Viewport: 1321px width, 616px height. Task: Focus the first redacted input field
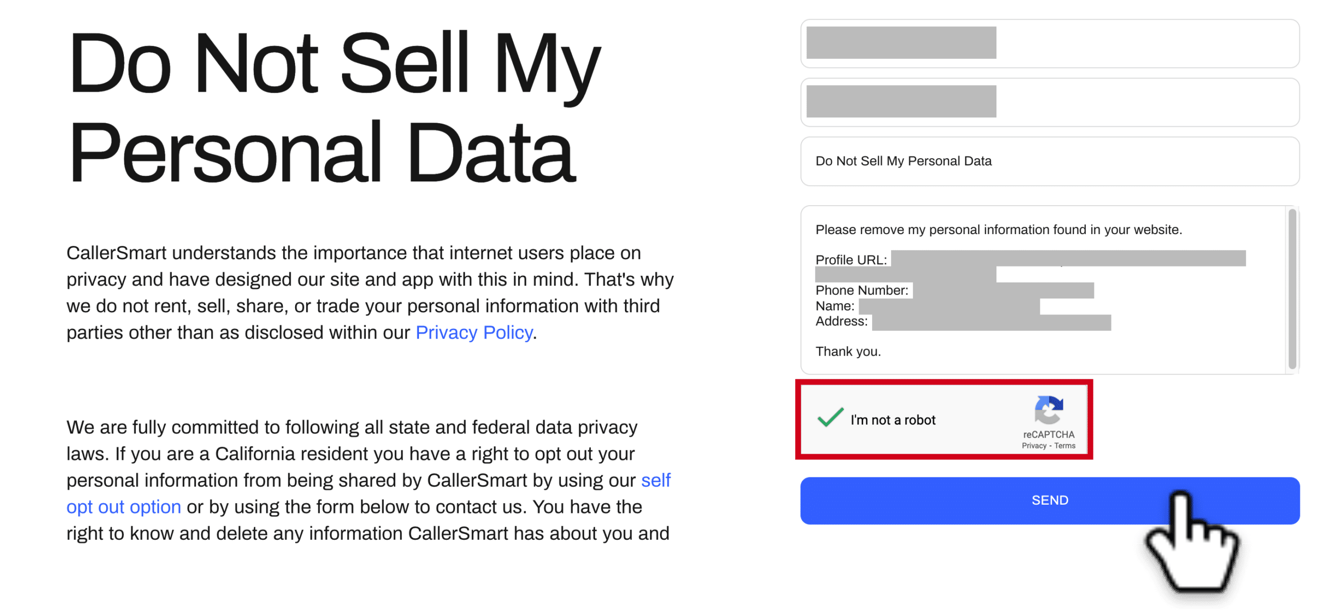pyautogui.click(x=1049, y=43)
